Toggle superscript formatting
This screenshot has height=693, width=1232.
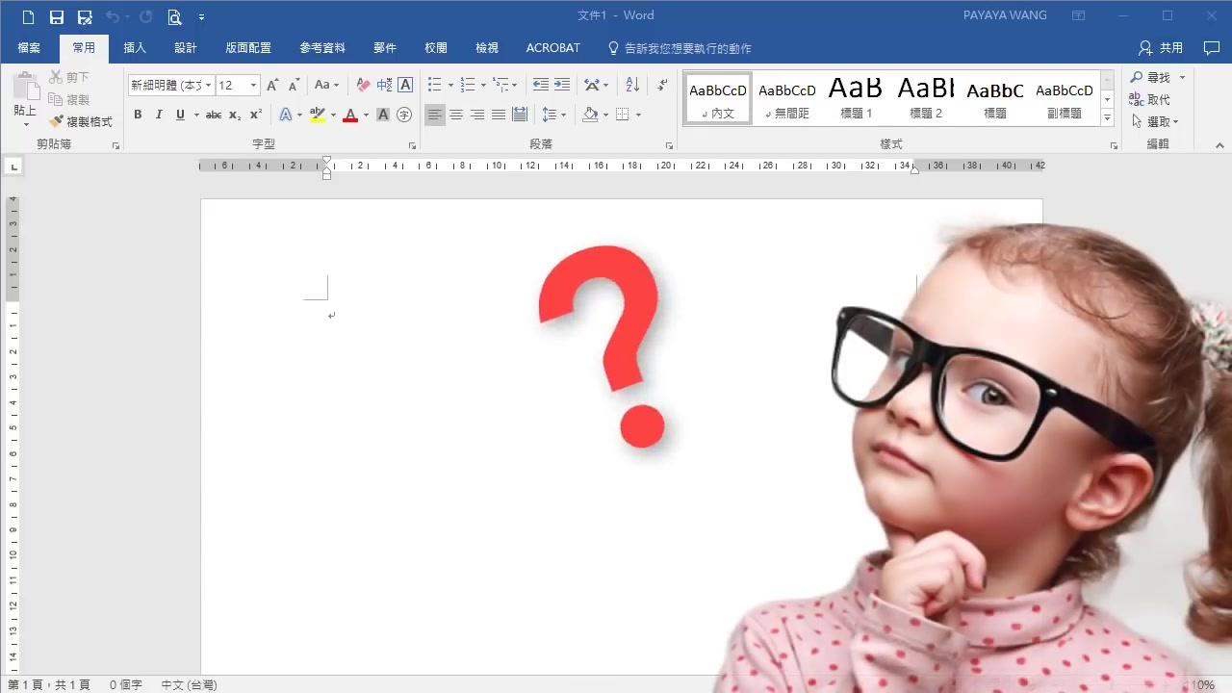256,115
